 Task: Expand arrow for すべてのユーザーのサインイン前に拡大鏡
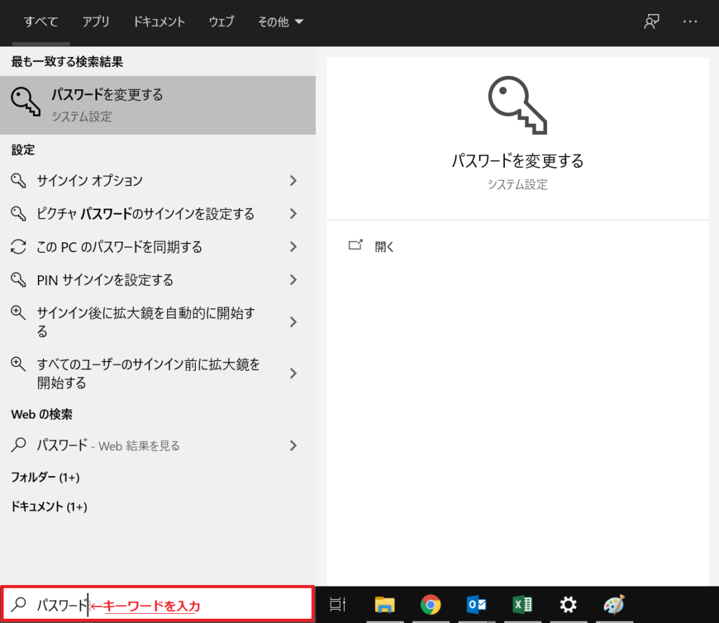(x=293, y=373)
